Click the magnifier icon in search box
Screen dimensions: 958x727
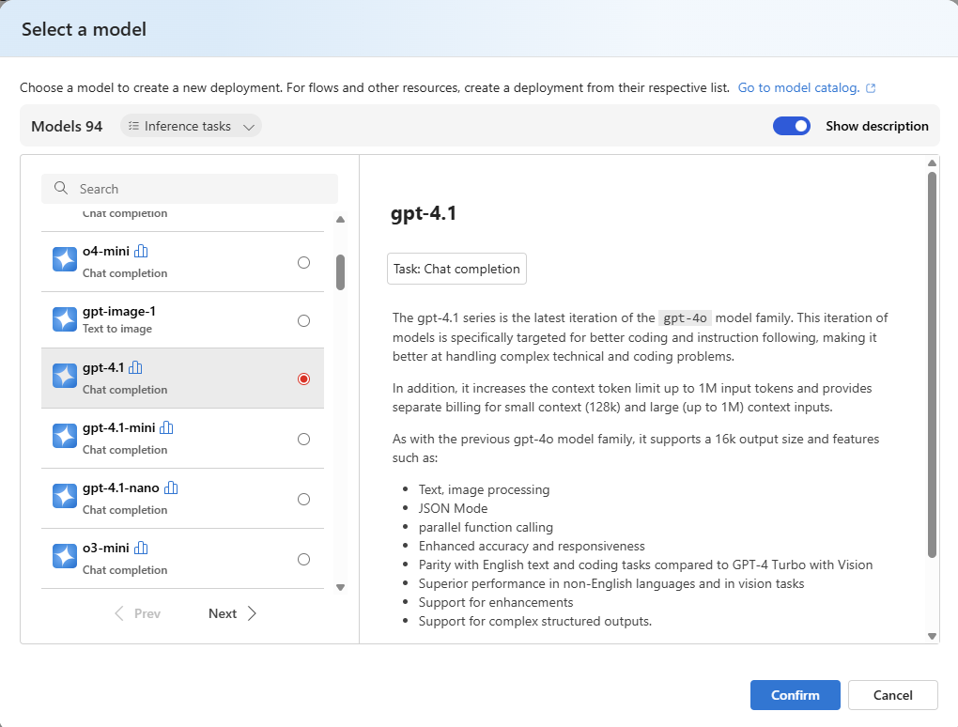click(x=61, y=189)
